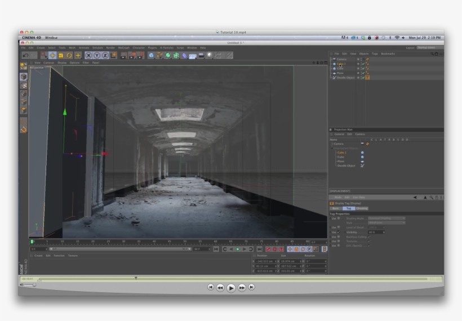This screenshot has height=321, width=462.
Task: Play the Cinema 4D timeline forward
Action: click(238, 249)
